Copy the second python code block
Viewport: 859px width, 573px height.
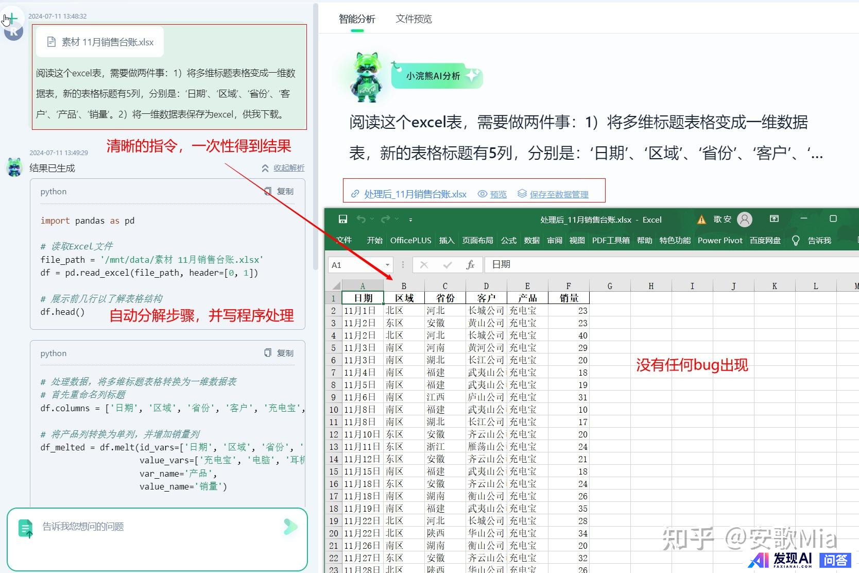[x=279, y=353]
